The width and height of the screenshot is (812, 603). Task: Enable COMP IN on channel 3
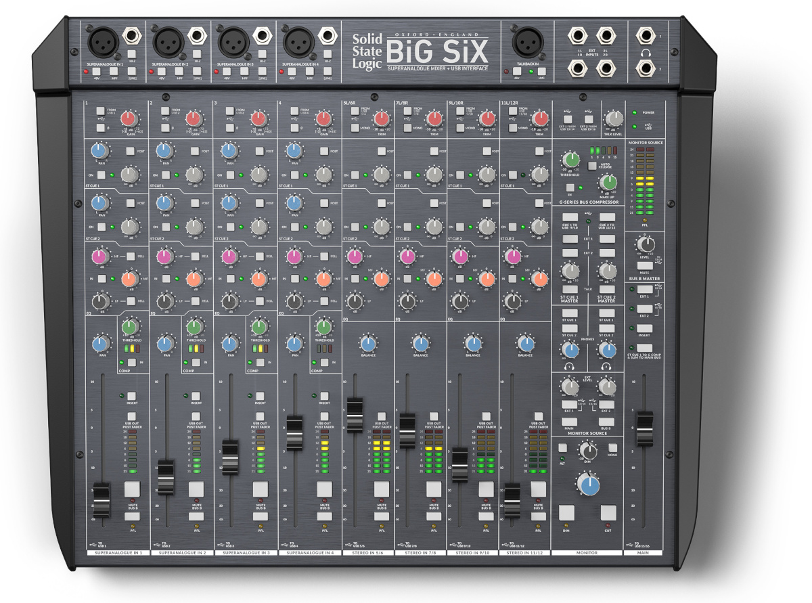(259, 362)
